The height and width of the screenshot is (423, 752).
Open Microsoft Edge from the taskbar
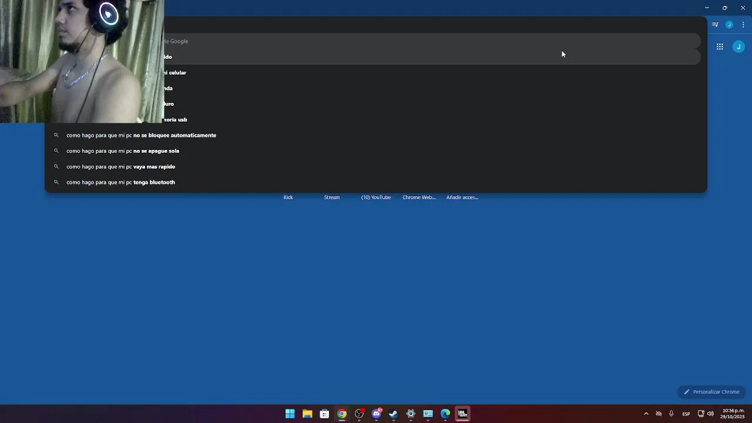pyautogui.click(x=445, y=414)
